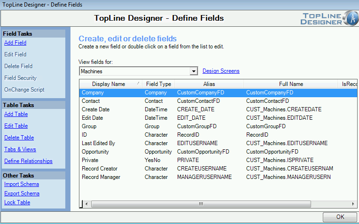Click the EDITUSERNAME alias cell
Image resolution: width=359 pixels, height=224 pixels.
tap(197, 143)
